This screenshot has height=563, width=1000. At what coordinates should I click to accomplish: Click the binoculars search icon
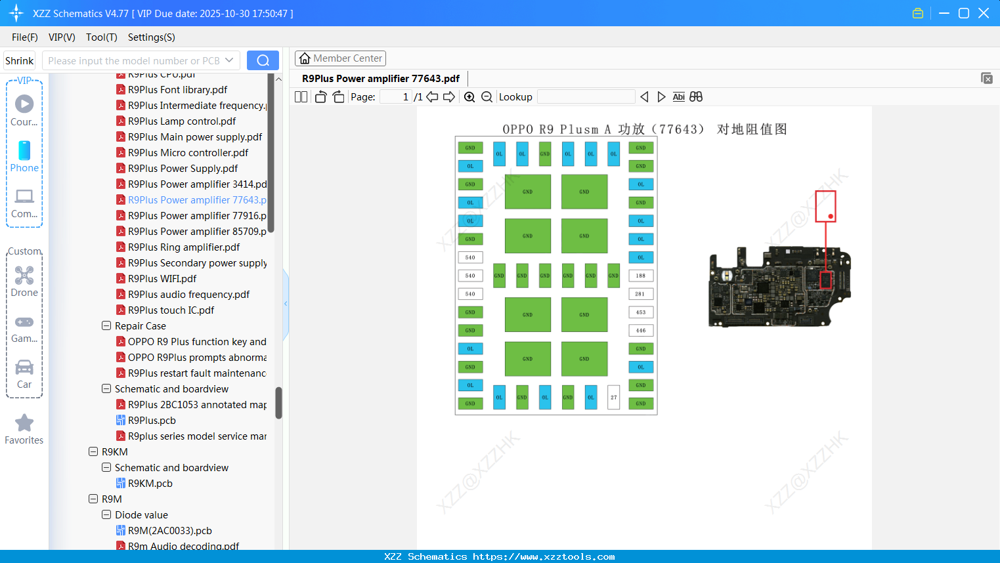pos(696,97)
